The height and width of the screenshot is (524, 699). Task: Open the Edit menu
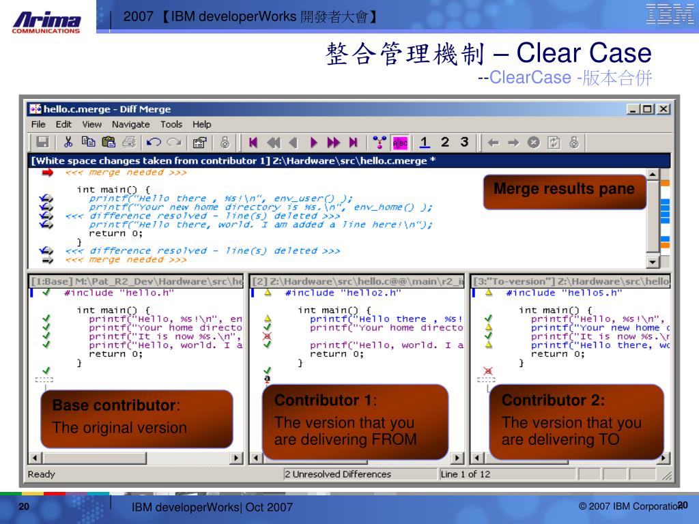(63, 124)
